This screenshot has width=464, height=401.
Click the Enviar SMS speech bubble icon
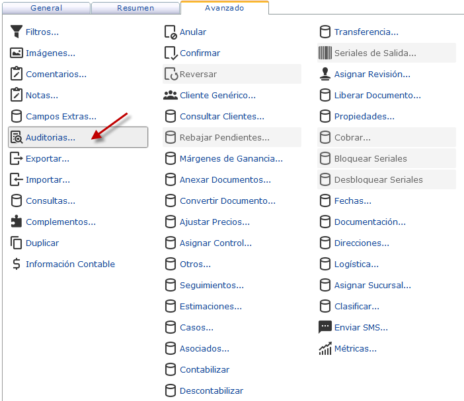pyautogui.click(x=325, y=327)
